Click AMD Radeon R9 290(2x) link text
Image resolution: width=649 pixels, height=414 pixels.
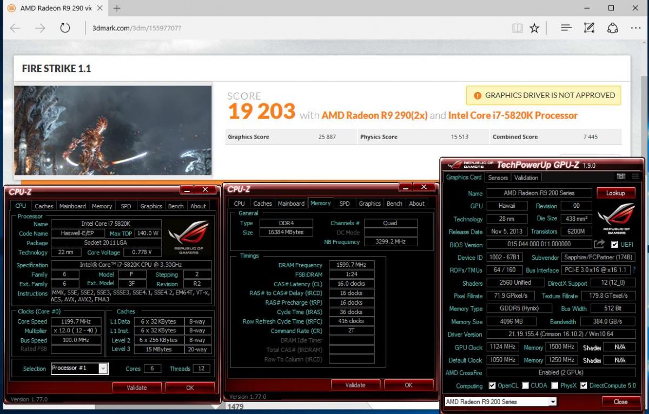point(375,115)
